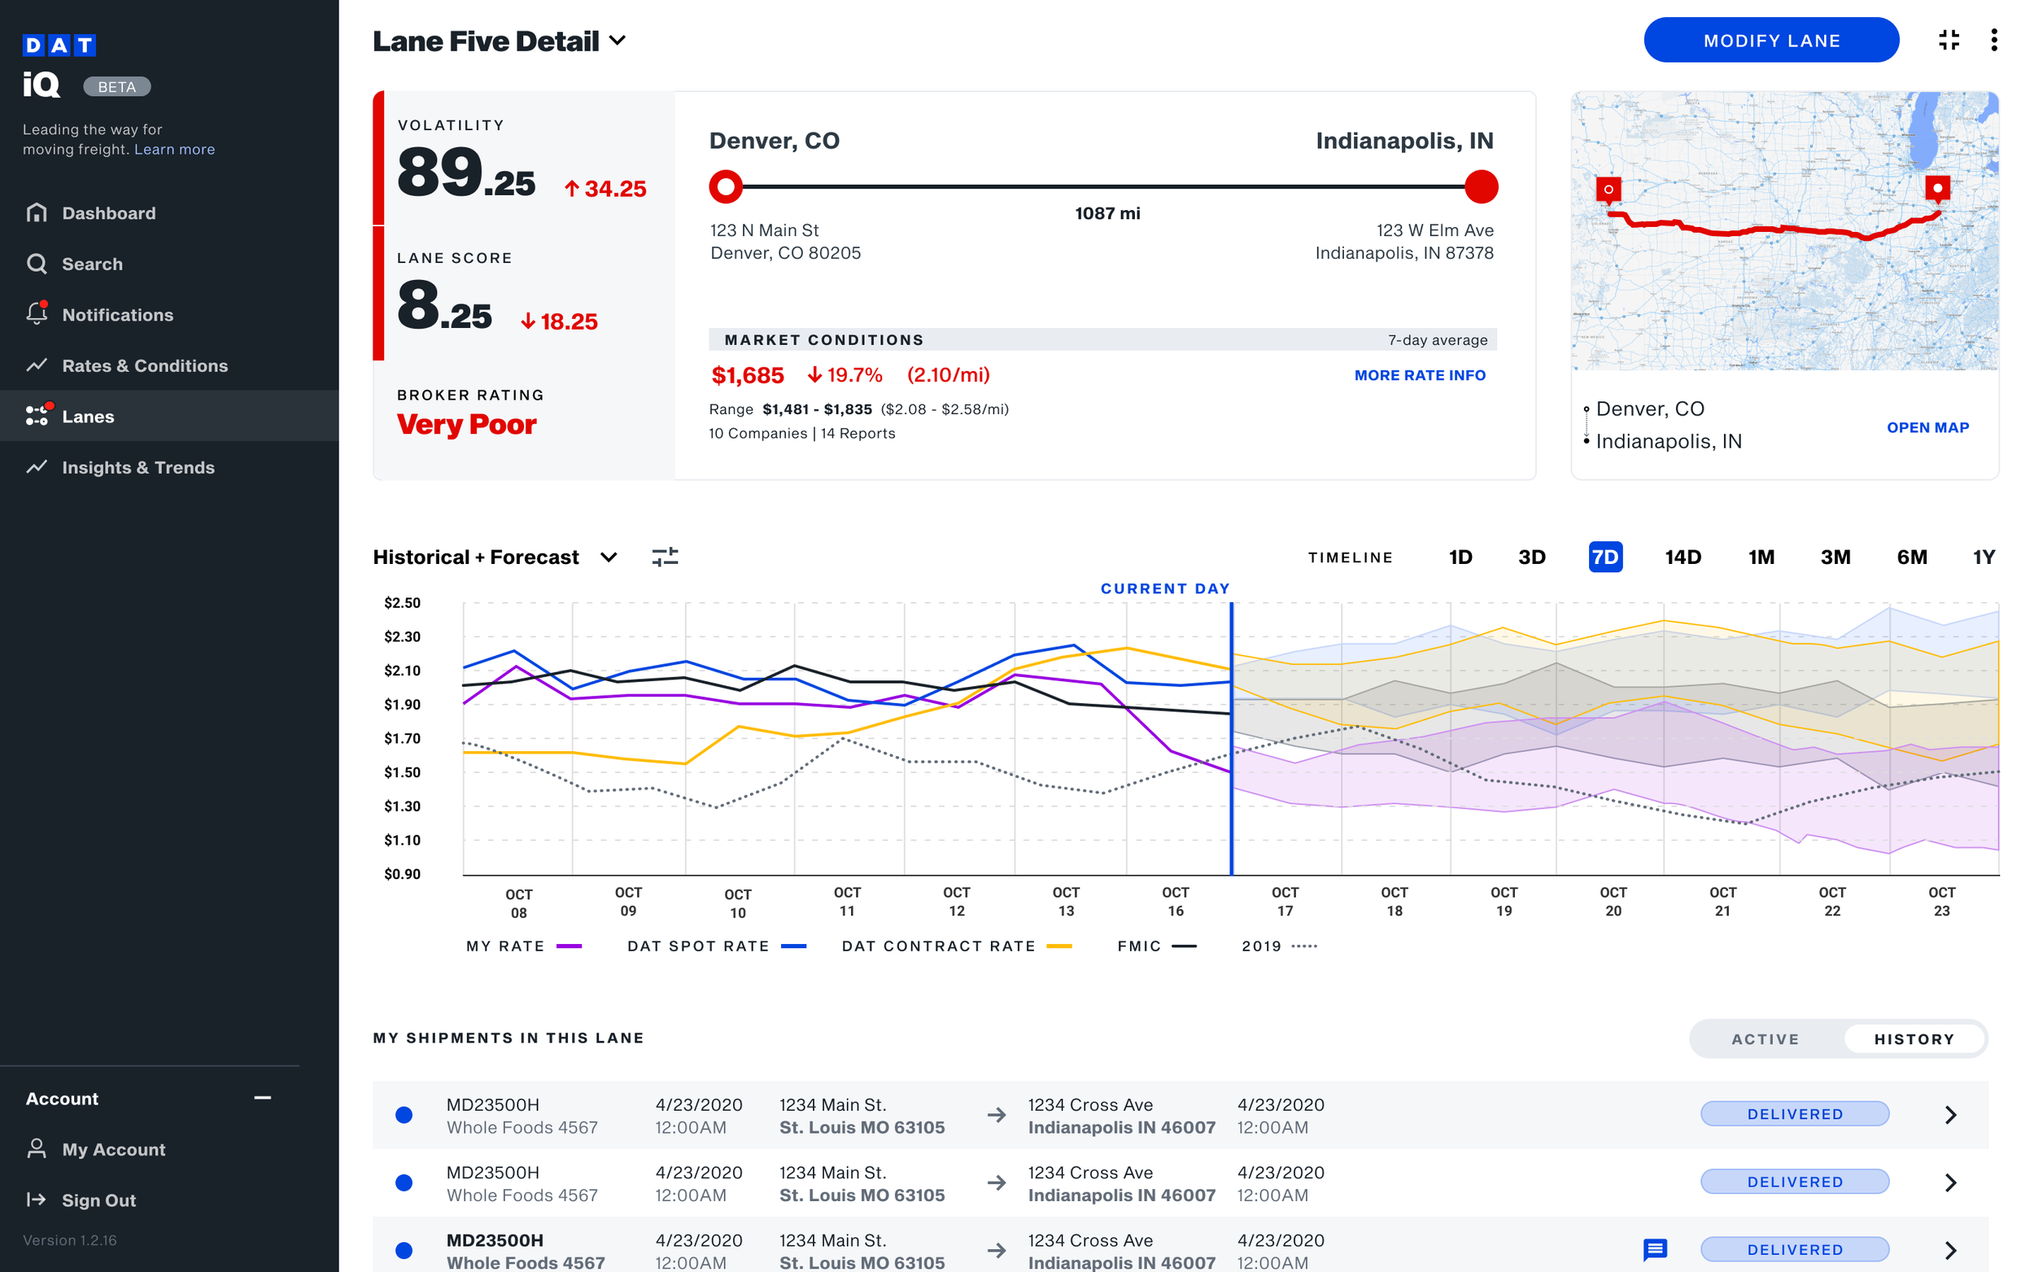Expand the first delivered shipment row
The image size is (2034, 1272).
pos(1951,1114)
